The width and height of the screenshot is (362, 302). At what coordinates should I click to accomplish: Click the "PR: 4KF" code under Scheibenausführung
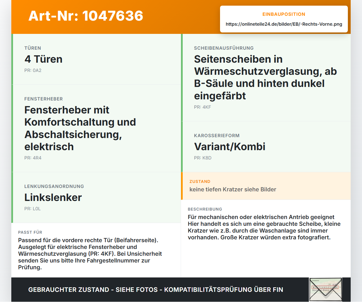tap(202, 107)
